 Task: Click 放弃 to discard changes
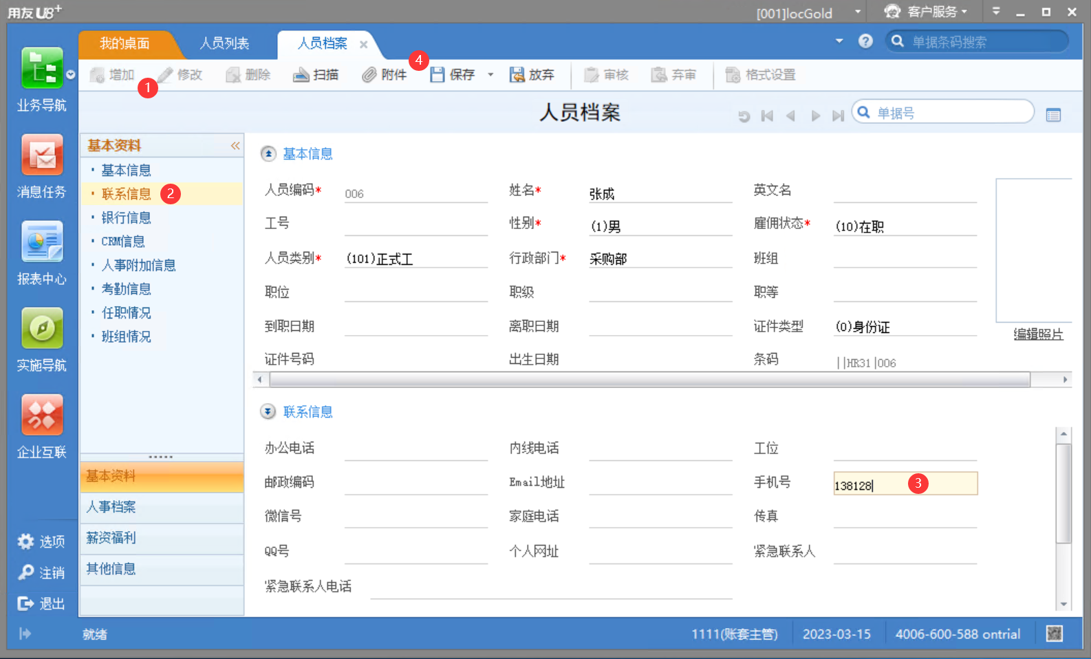tap(532, 75)
